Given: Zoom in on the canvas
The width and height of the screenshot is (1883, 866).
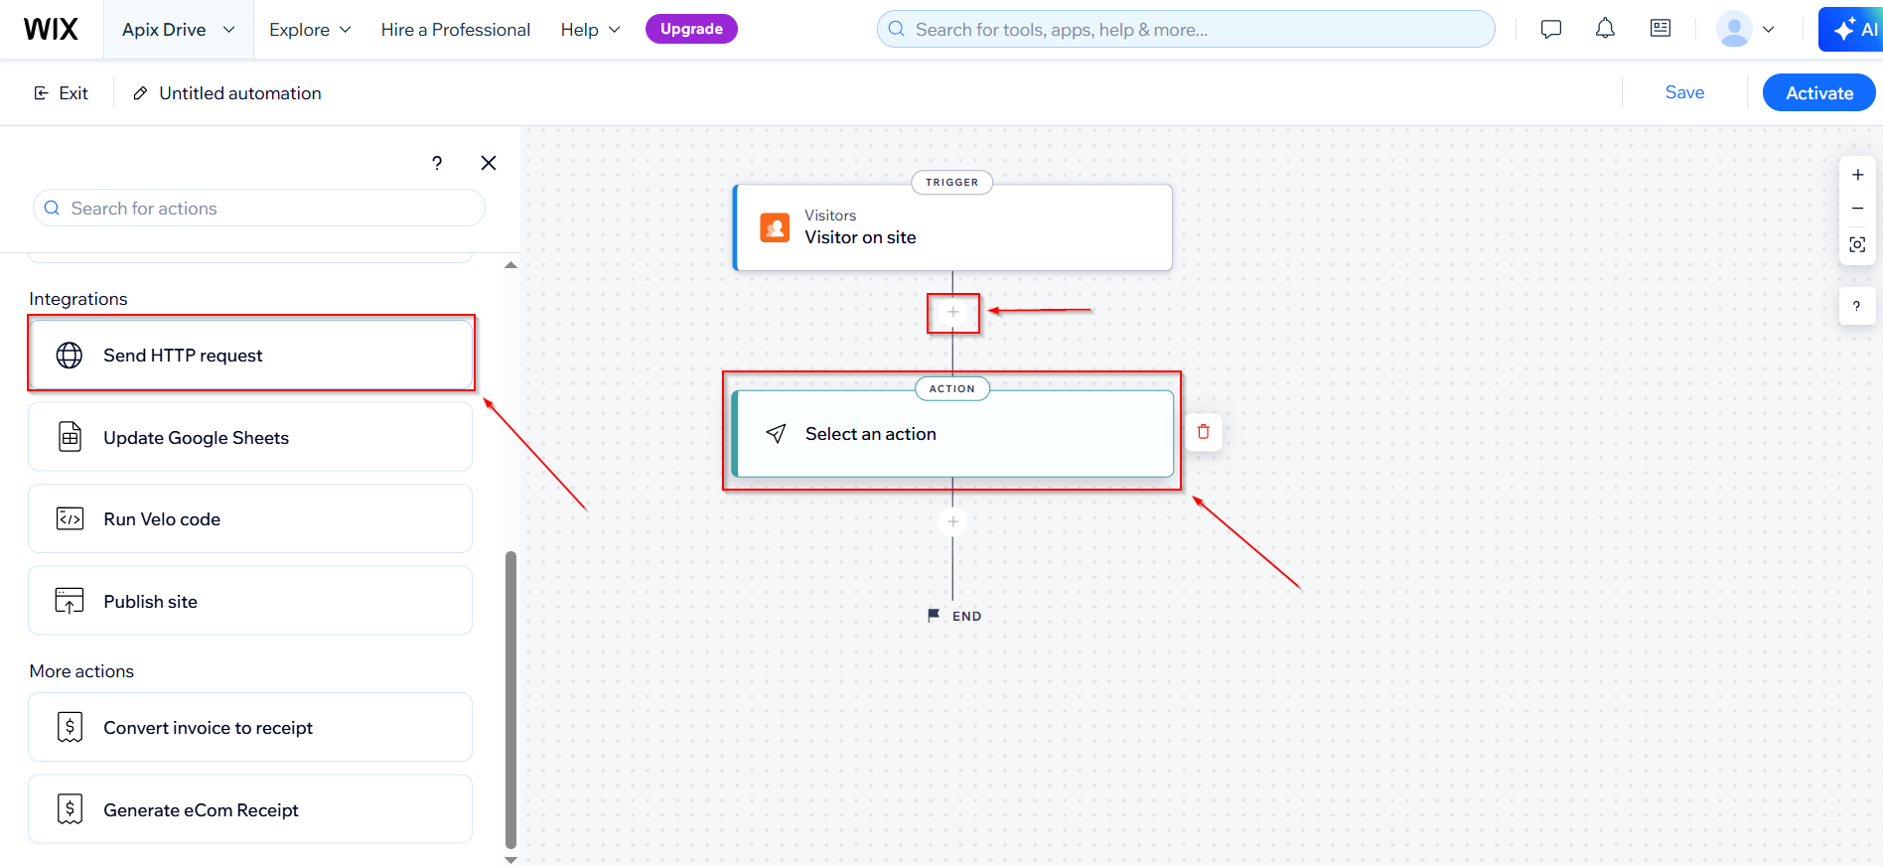Looking at the screenshot, I should click(1857, 175).
